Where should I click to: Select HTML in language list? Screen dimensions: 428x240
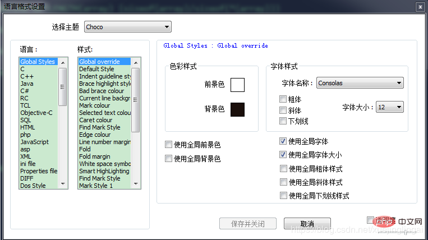point(39,127)
